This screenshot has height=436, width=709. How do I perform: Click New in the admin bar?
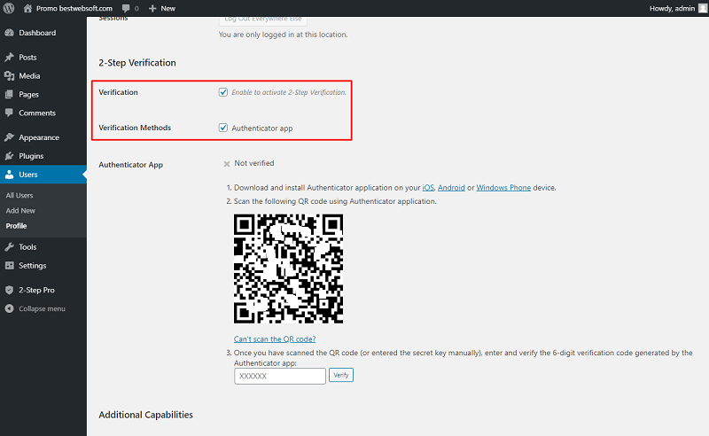click(168, 8)
